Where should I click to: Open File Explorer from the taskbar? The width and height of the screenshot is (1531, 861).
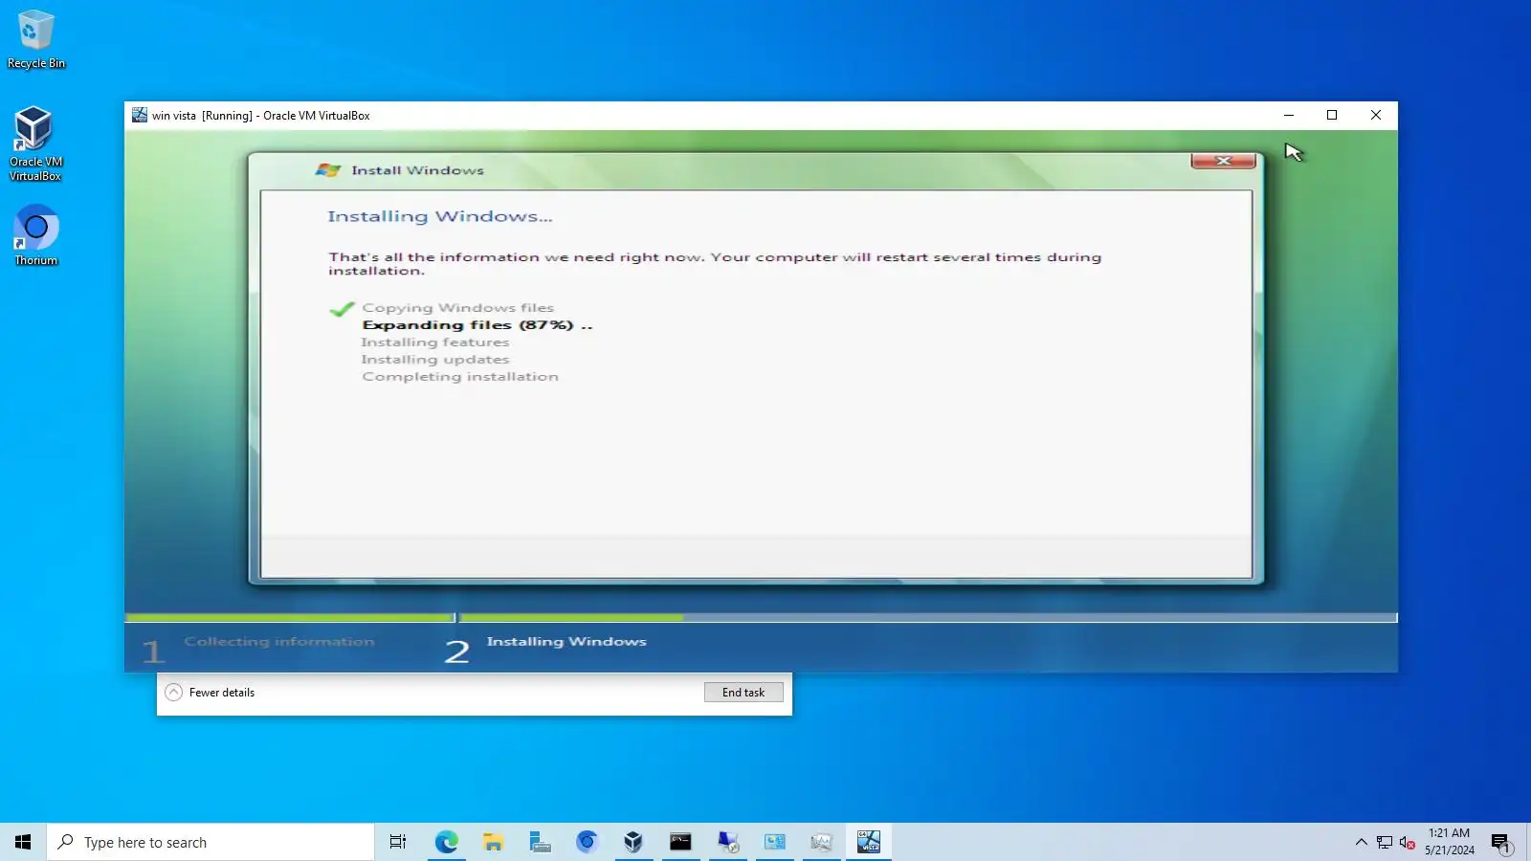(493, 842)
